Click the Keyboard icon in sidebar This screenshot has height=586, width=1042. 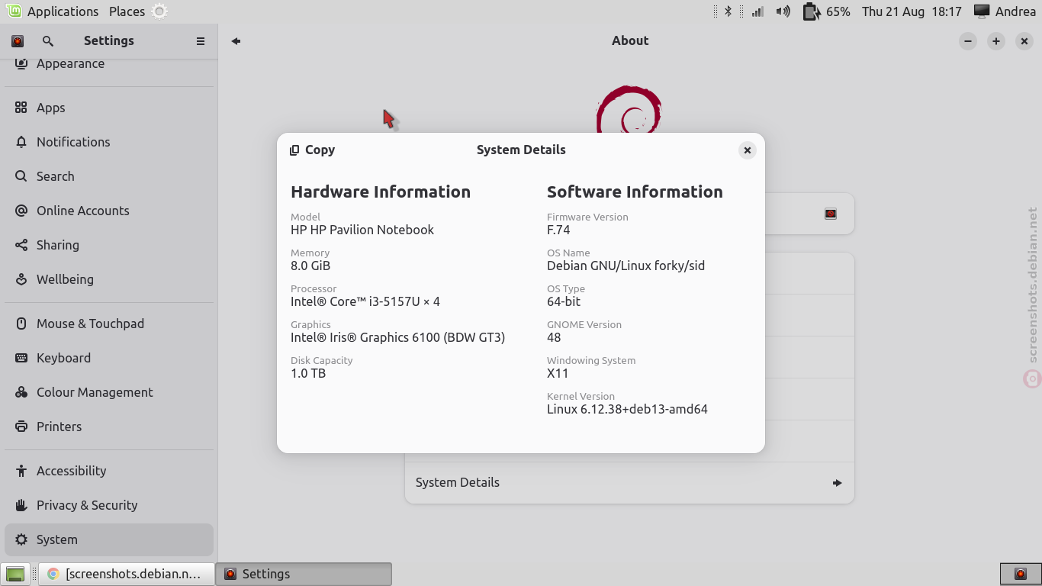21,358
